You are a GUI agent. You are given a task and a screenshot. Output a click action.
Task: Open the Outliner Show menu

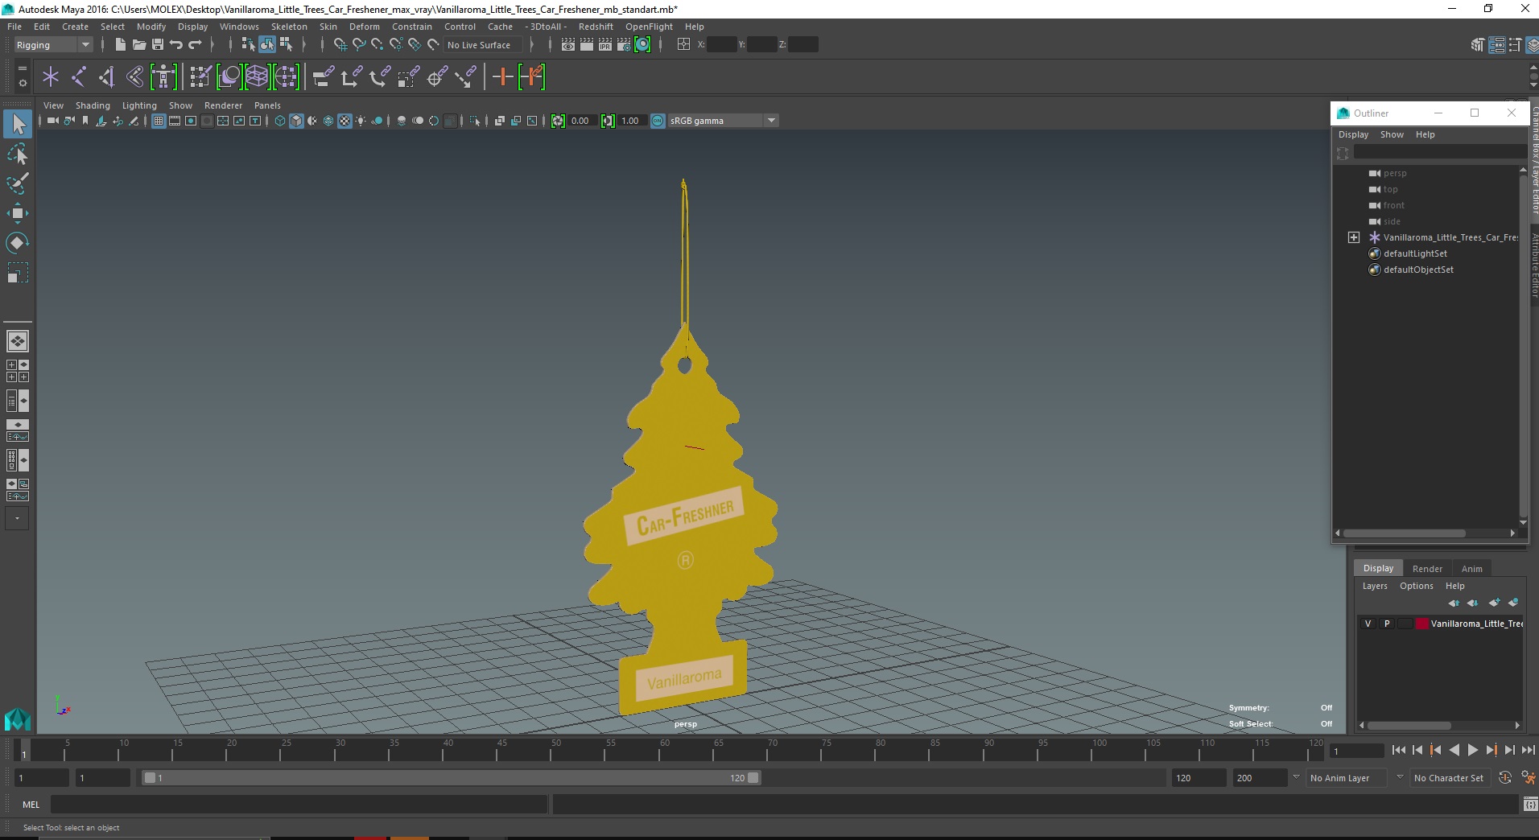click(1392, 134)
